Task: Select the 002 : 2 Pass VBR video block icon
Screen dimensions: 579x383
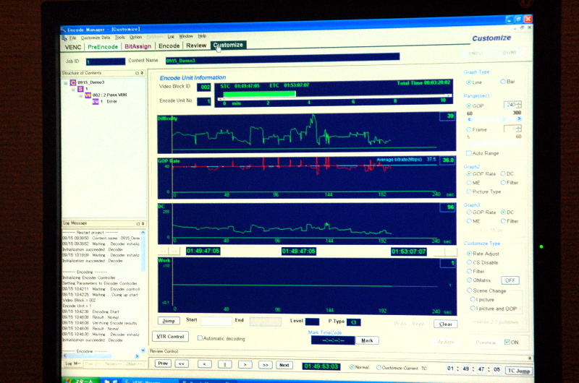Action: 88,95
